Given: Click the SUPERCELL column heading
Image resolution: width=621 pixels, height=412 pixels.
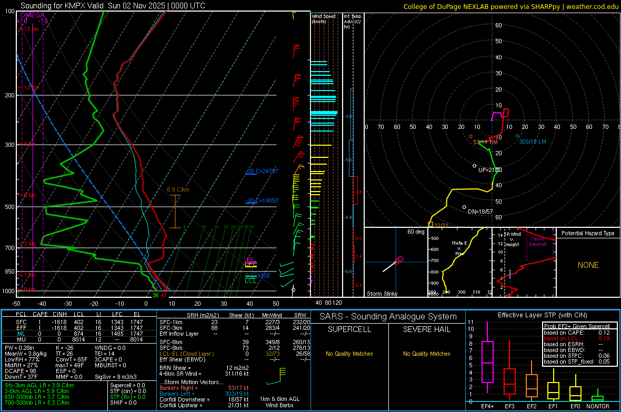Looking at the screenshot, I should pos(349,329).
